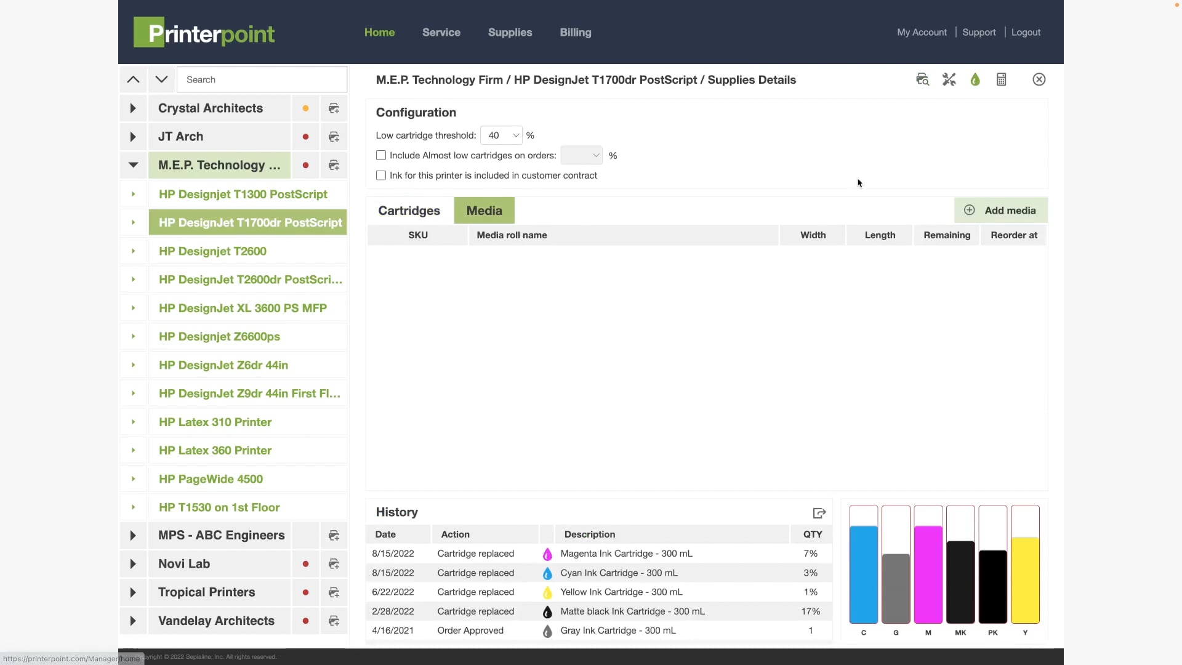The height and width of the screenshot is (665, 1182).
Task: Expand Crystal Architects customer
Action: (133, 108)
